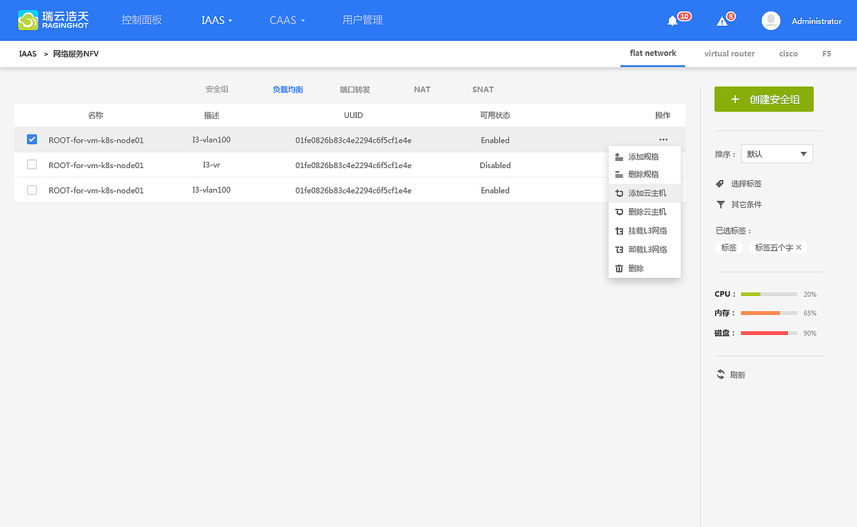Click the 添加规格 icon in the menu
This screenshot has width=857, height=527.
619,157
